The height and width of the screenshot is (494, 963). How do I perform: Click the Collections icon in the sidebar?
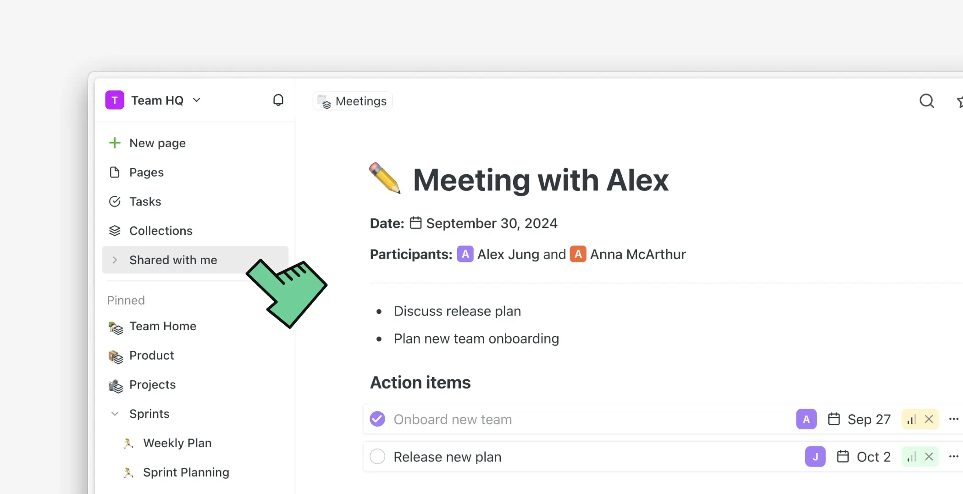115,230
